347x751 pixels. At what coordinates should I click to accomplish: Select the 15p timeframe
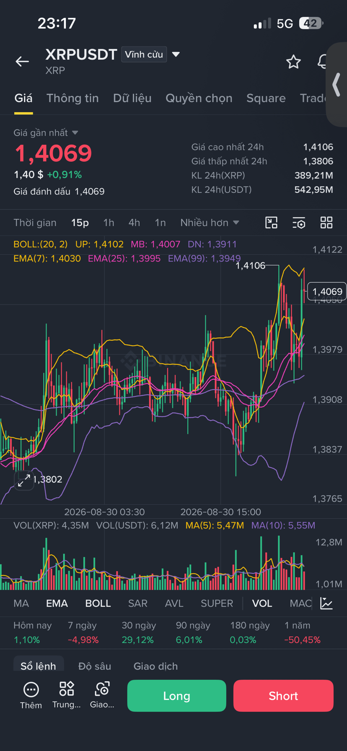coord(80,223)
